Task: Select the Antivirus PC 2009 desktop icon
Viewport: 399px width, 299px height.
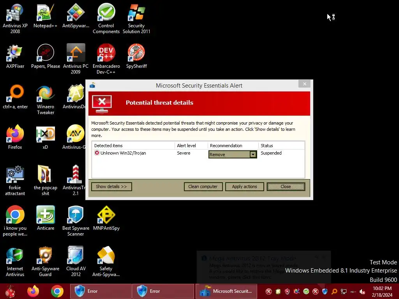Action: coord(76,59)
